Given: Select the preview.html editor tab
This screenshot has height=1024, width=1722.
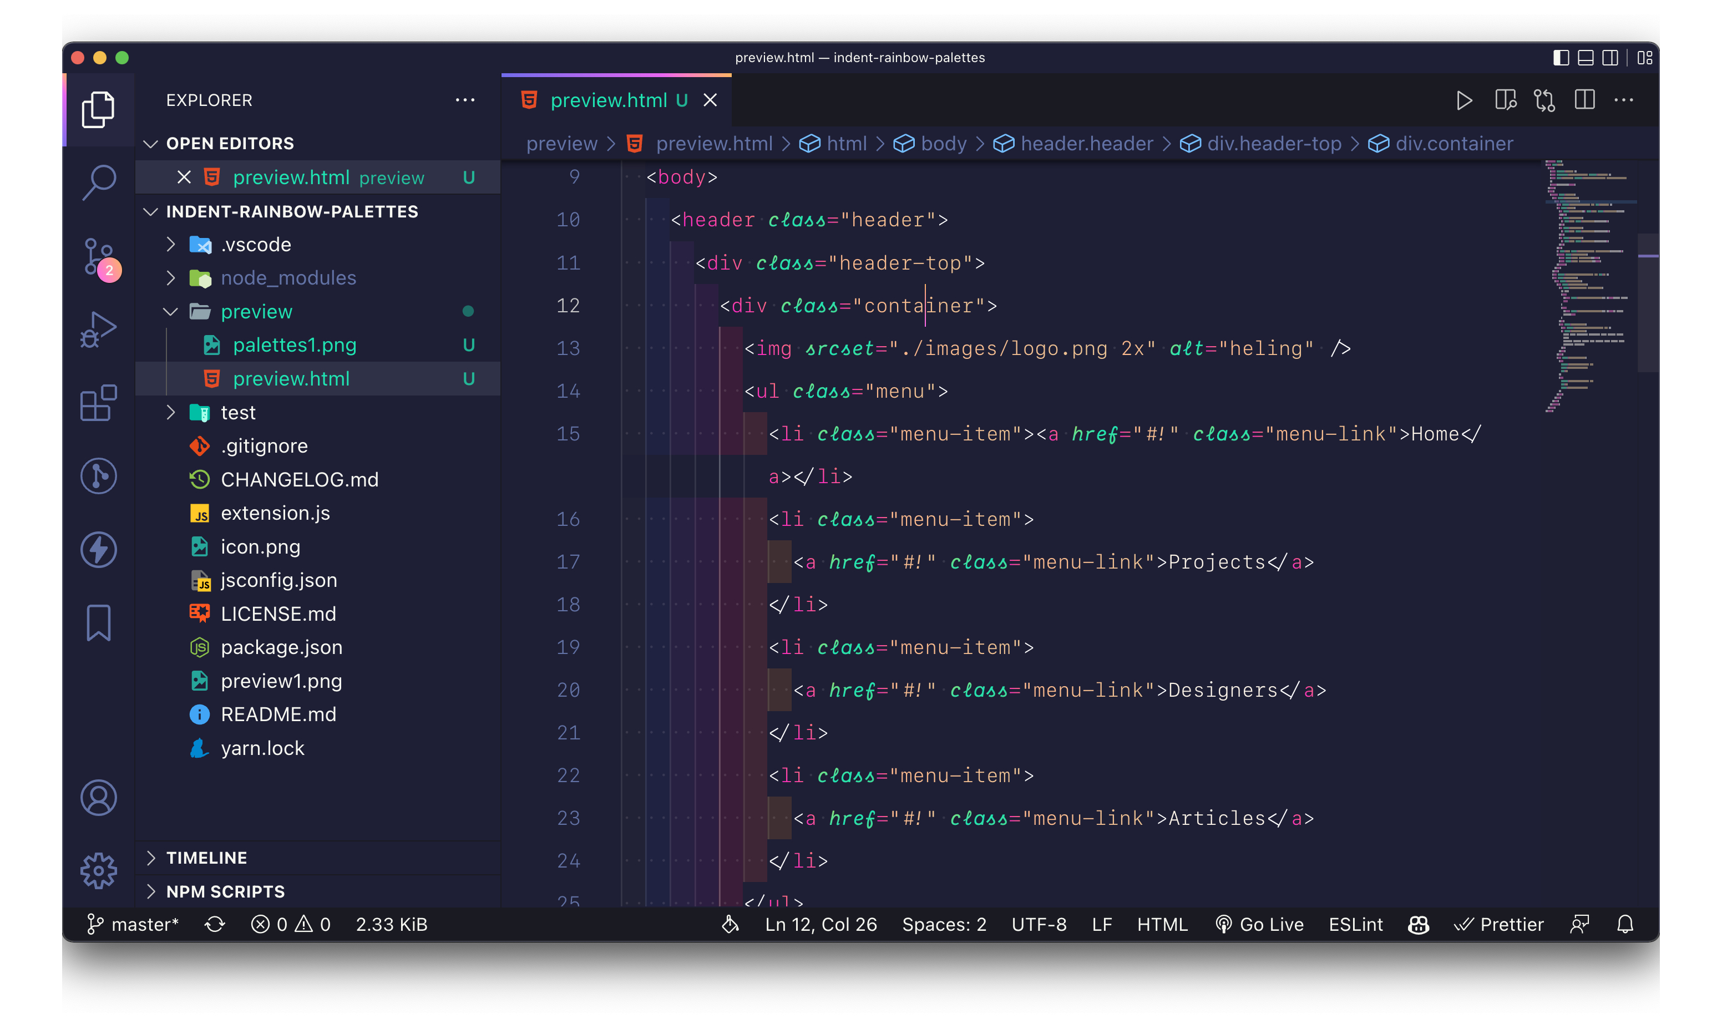Looking at the screenshot, I should [x=608, y=101].
